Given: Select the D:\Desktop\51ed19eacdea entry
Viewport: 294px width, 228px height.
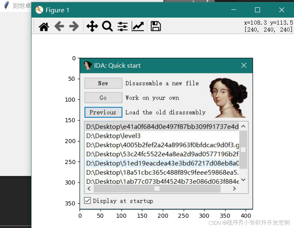Looking at the screenshot, I should 162,163.
